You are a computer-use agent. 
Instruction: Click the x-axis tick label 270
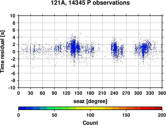click(x=126, y=93)
